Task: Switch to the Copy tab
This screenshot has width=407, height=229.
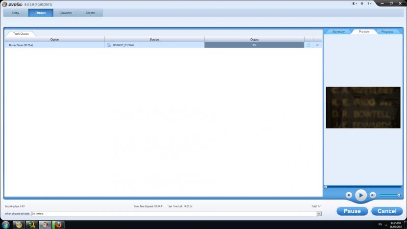Action: click(x=16, y=13)
